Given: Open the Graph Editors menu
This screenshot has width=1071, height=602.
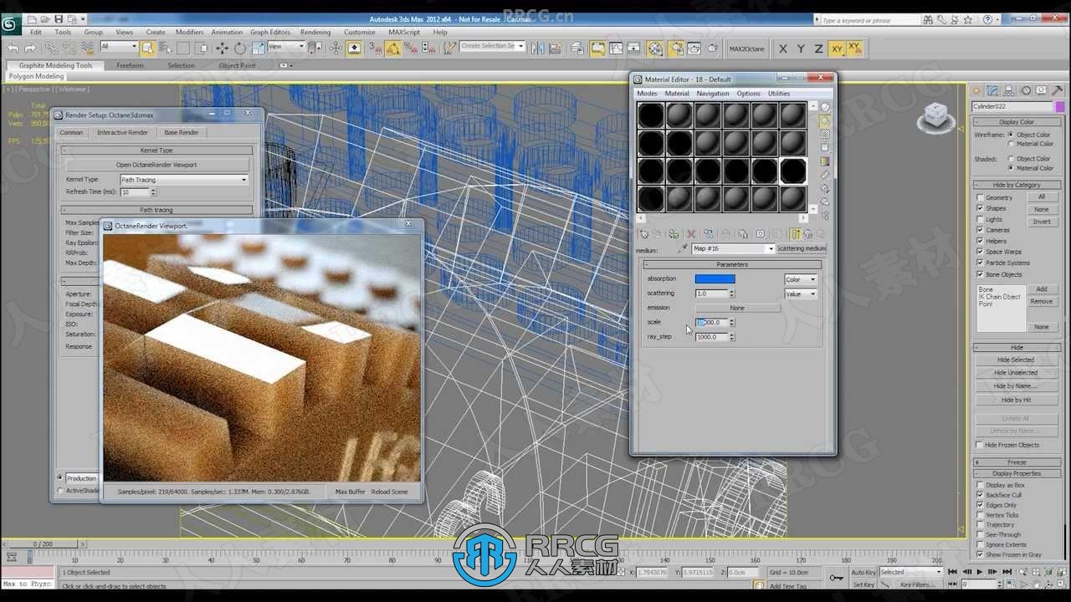Looking at the screenshot, I should [x=269, y=33].
